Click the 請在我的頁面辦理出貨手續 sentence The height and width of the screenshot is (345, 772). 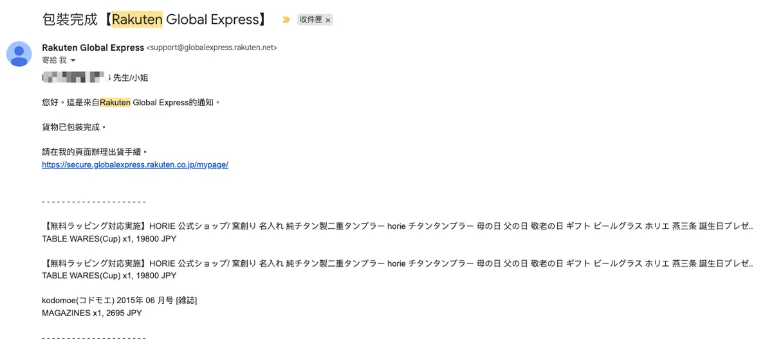click(x=95, y=152)
